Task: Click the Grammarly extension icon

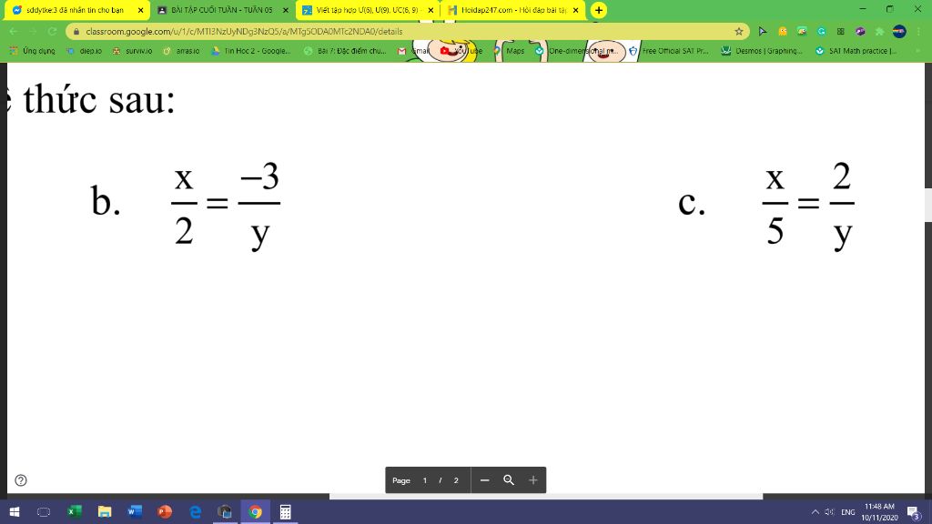Action: pyautogui.click(x=822, y=32)
